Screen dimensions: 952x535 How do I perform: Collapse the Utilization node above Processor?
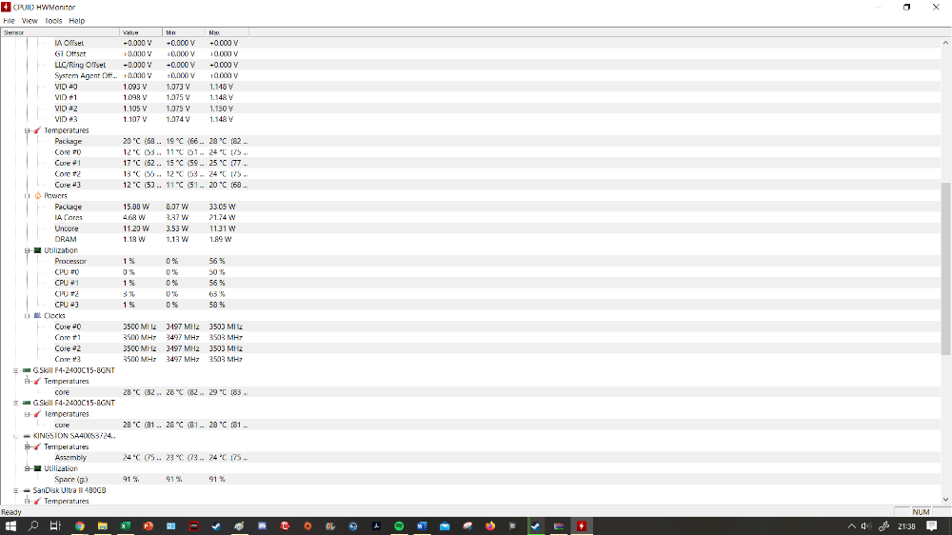(x=28, y=250)
